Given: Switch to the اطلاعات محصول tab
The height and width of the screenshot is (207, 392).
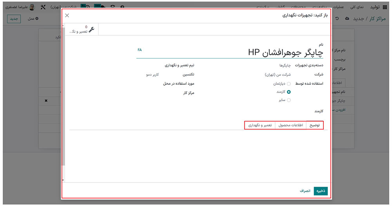Looking at the screenshot, I should coord(291,125).
